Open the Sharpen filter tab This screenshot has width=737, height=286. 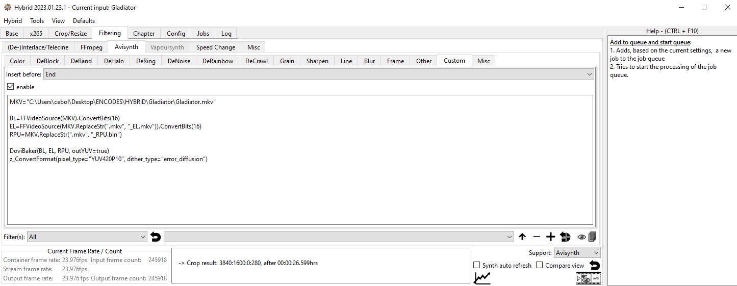pos(317,61)
